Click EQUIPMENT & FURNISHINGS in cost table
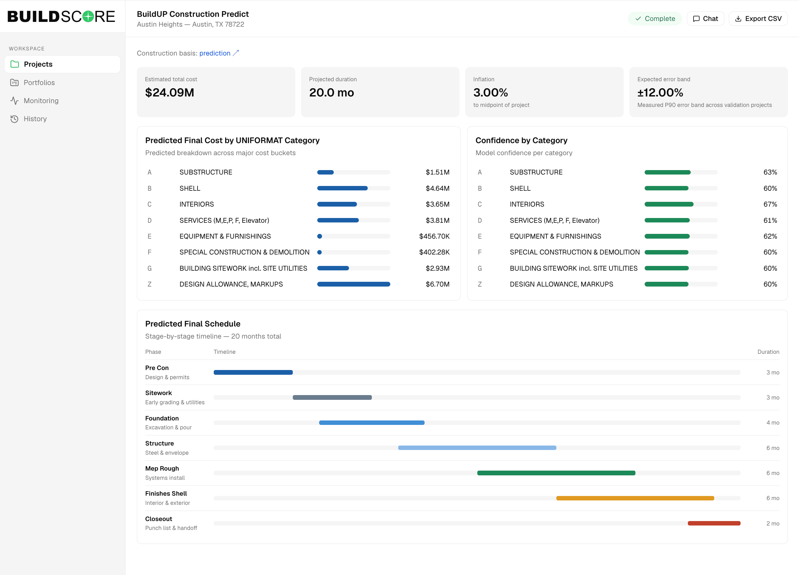This screenshot has width=799, height=575. pos(225,236)
